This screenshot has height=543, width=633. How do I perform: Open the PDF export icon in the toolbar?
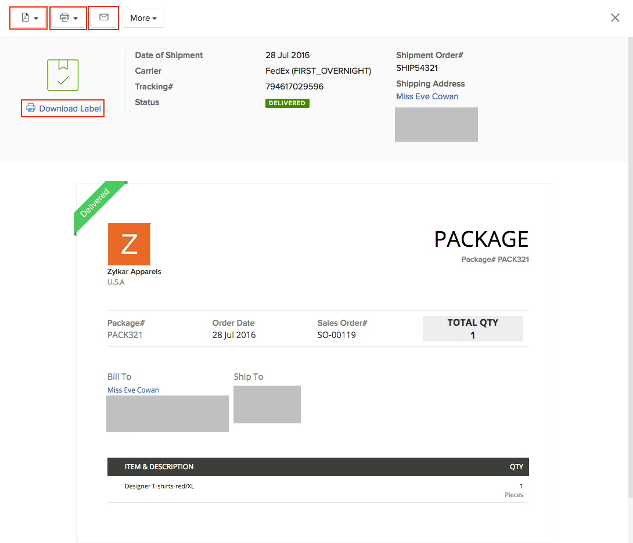(x=25, y=18)
